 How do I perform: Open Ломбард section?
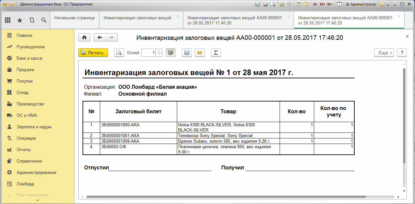(x=37, y=184)
